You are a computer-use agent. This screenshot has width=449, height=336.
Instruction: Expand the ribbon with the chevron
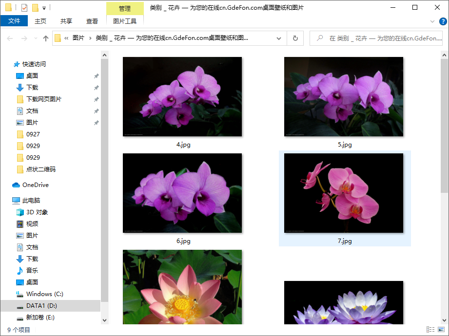432,21
